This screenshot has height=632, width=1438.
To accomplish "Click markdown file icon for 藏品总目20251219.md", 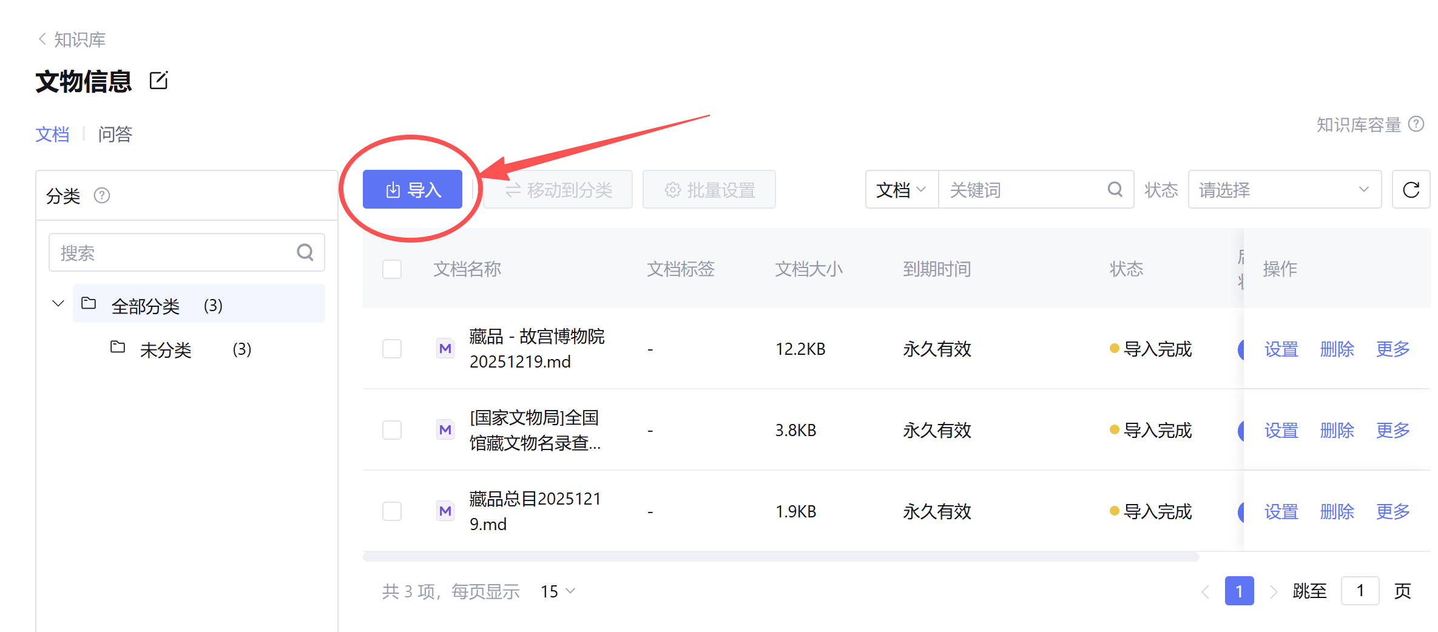I will [445, 511].
